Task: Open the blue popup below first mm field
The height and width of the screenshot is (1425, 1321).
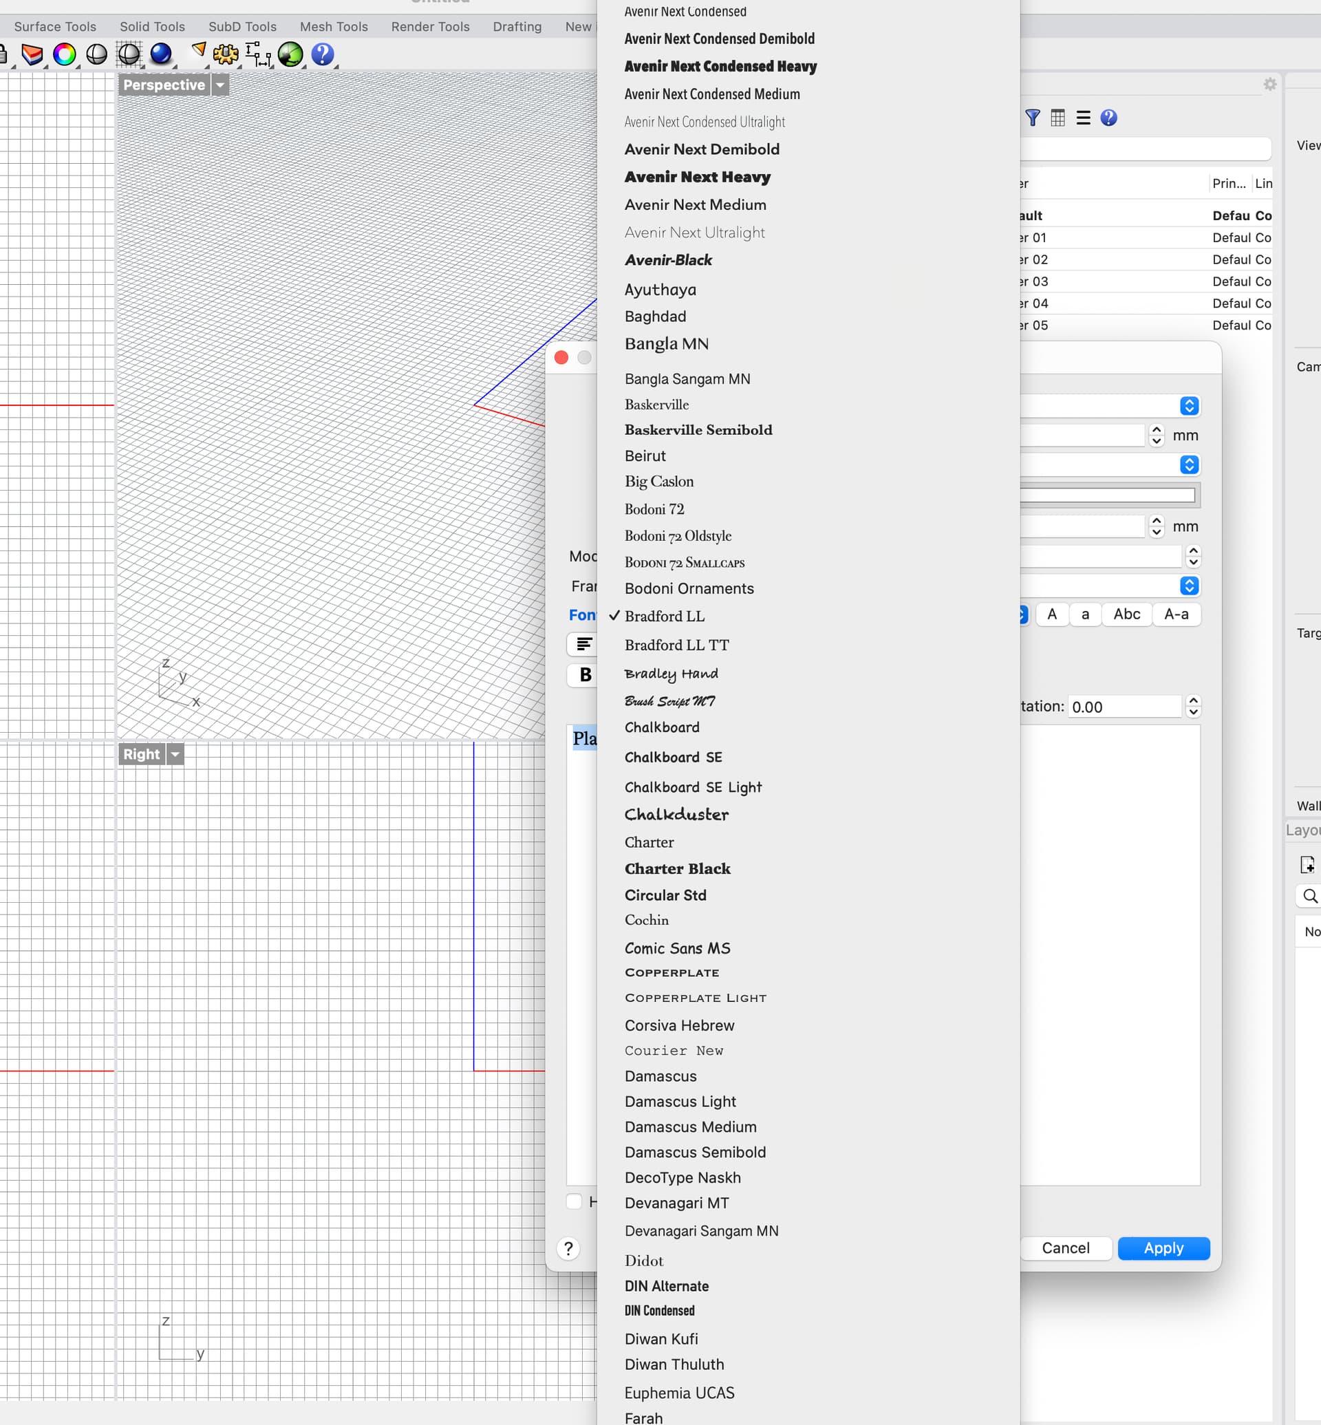Action: [x=1190, y=464]
